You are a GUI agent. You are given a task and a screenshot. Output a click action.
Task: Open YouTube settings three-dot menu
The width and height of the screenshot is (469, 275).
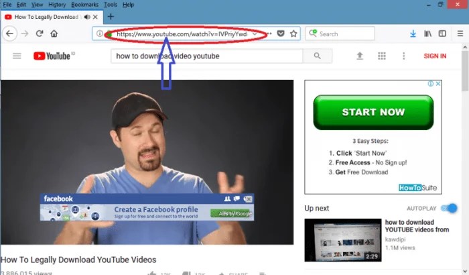[404, 56]
